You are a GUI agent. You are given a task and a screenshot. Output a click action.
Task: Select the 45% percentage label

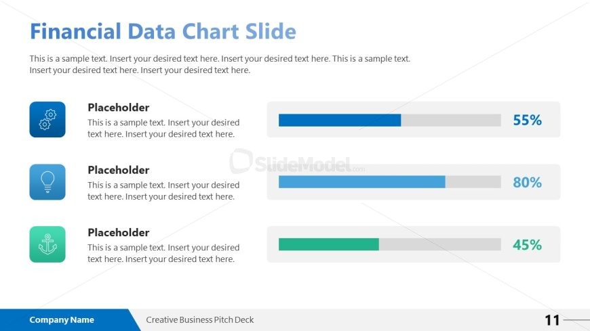[527, 245]
